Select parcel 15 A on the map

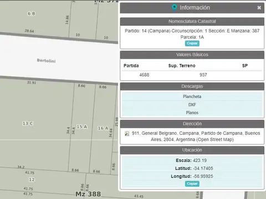[x=82, y=127]
